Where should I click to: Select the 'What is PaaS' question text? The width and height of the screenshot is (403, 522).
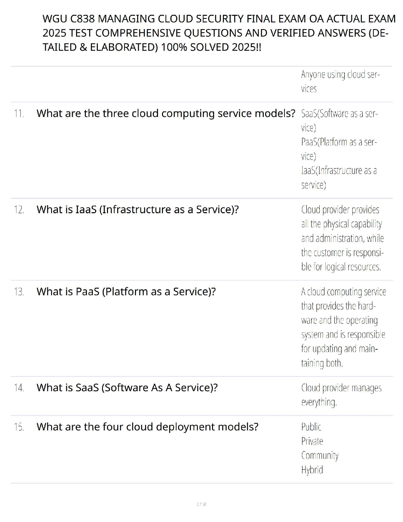tap(126, 292)
